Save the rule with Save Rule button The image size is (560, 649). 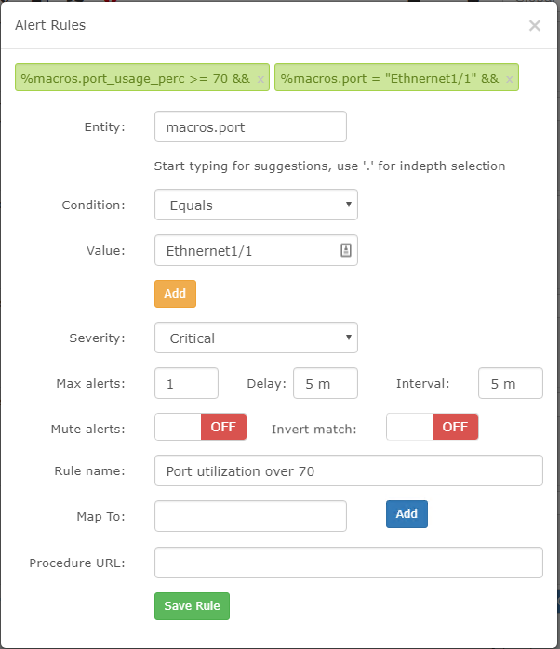coord(192,606)
